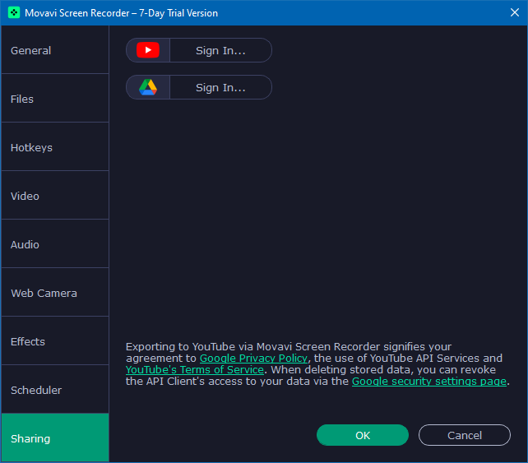528x463 pixels.
Task: Select the Video tab in sidebar
Action: pyautogui.click(x=54, y=196)
